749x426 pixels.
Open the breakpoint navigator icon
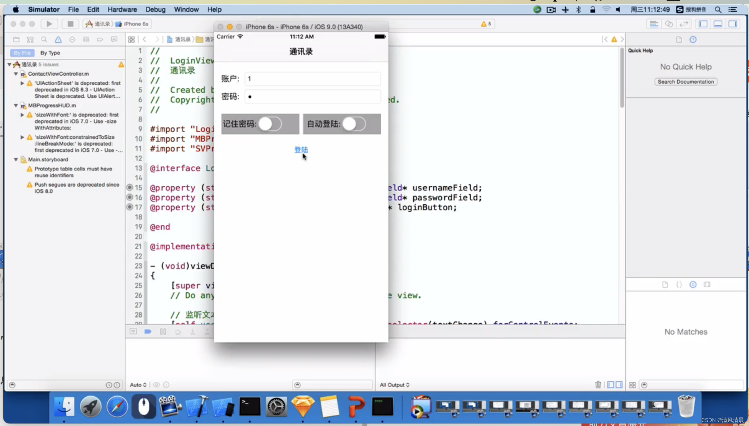[100, 39]
